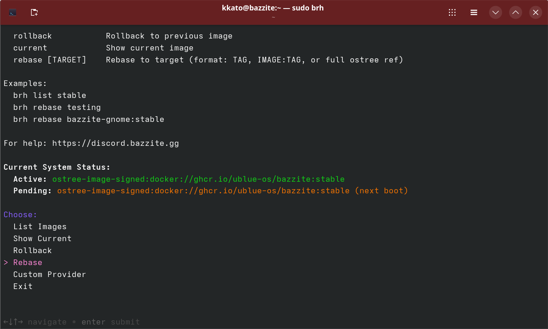Click the purple Choose: prompt label
This screenshot has width=548, height=329.
(20, 214)
